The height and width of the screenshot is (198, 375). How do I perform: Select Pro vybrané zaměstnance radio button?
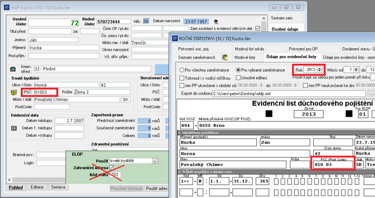click(x=238, y=70)
